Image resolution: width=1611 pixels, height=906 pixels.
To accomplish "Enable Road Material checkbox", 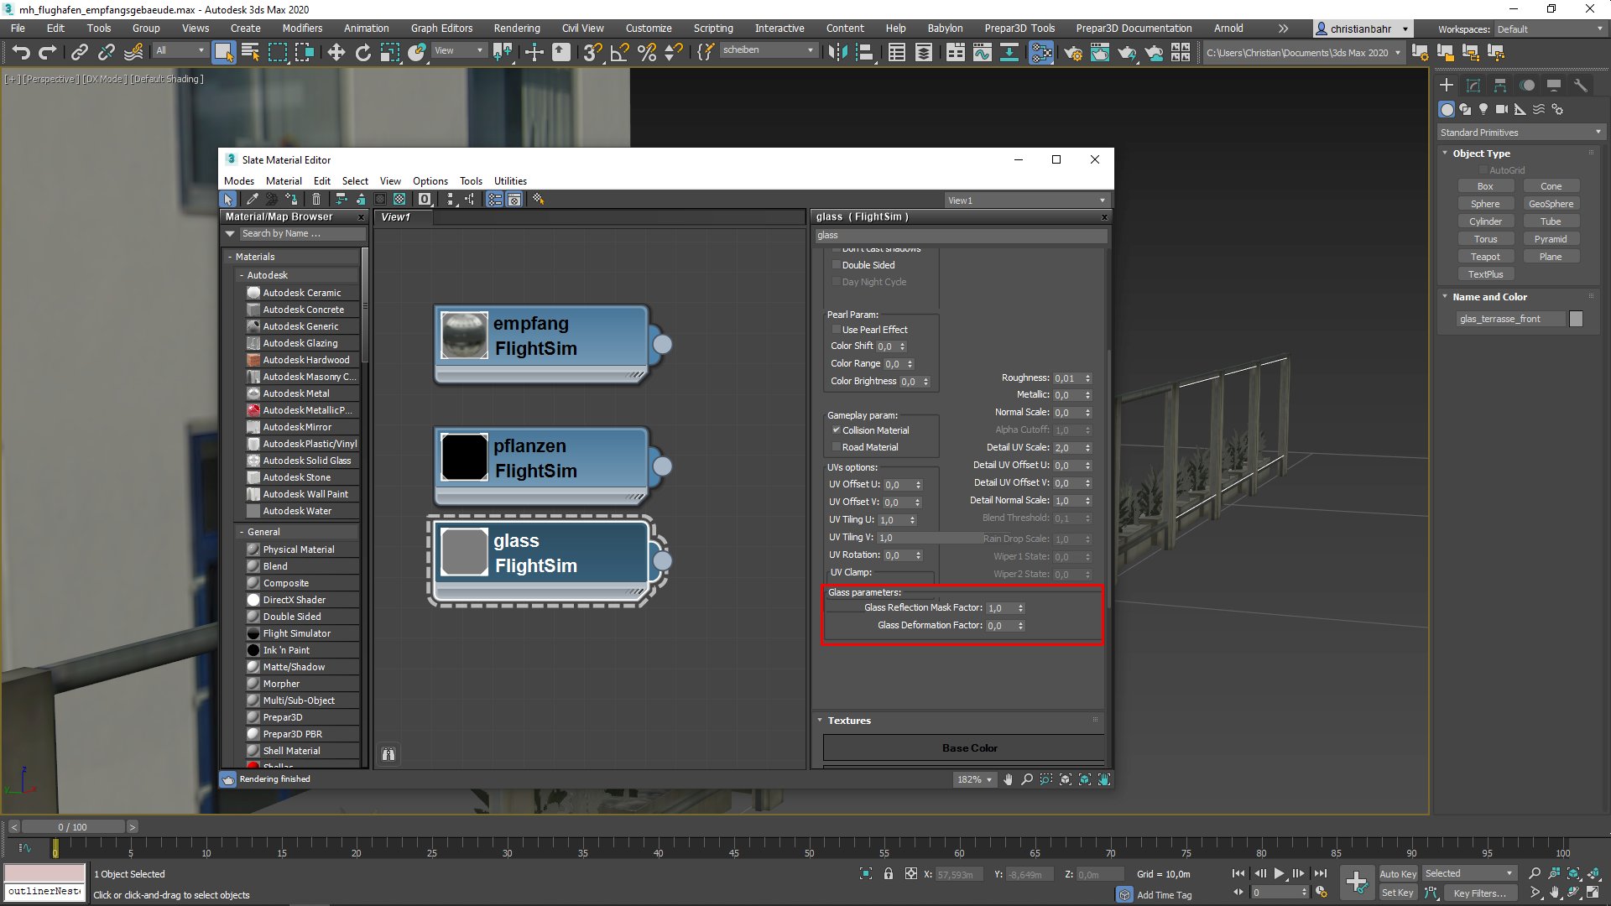I will point(837,447).
